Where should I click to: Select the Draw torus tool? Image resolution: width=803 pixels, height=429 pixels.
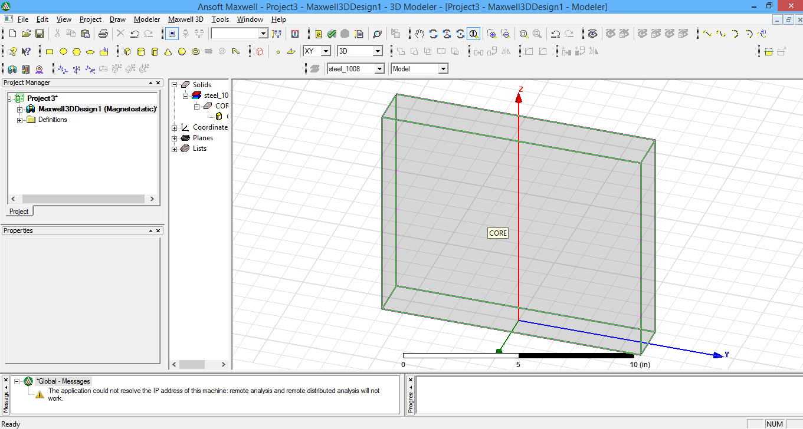pyautogui.click(x=195, y=51)
